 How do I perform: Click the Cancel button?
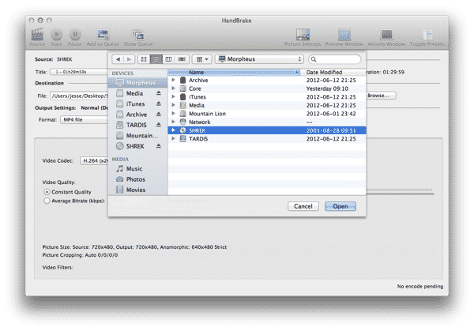click(303, 206)
